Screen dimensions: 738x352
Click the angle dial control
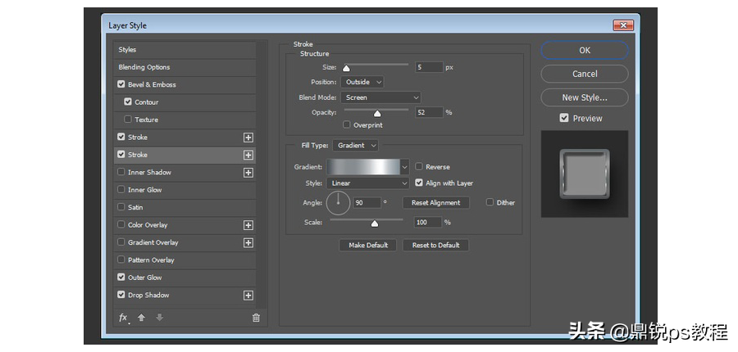pyautogui.click(x=338, y=202)
